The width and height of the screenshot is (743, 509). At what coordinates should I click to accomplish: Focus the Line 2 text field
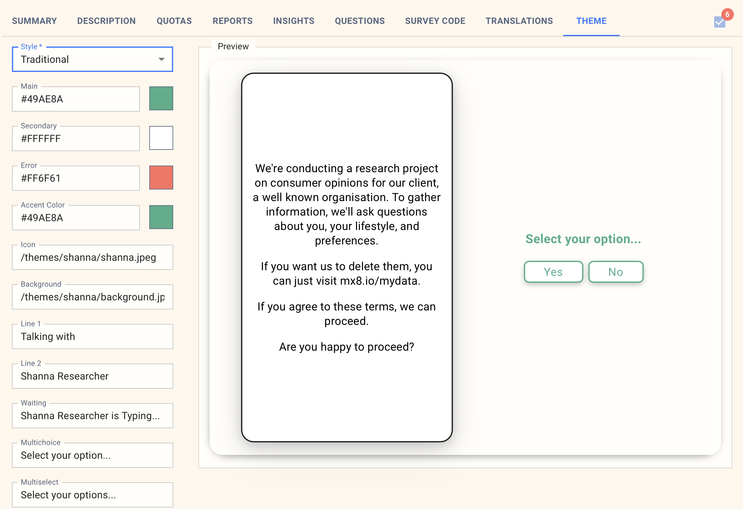(x=92, y=376)
